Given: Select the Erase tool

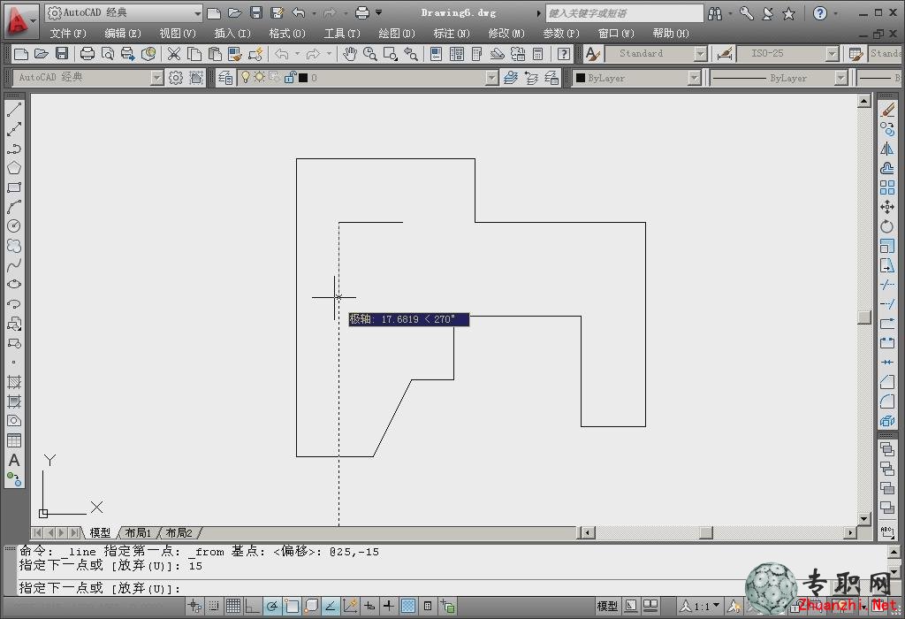Looking at the screenshot, I should [x=887, y=109].
